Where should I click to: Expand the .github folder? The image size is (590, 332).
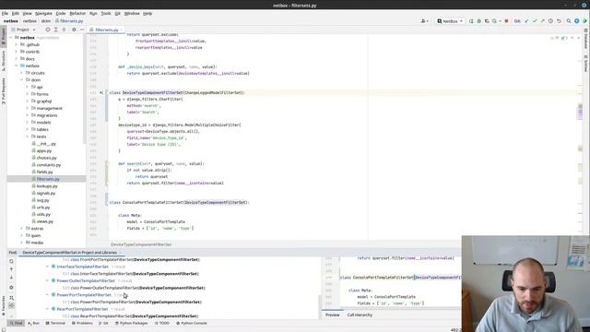click(17, 44)
